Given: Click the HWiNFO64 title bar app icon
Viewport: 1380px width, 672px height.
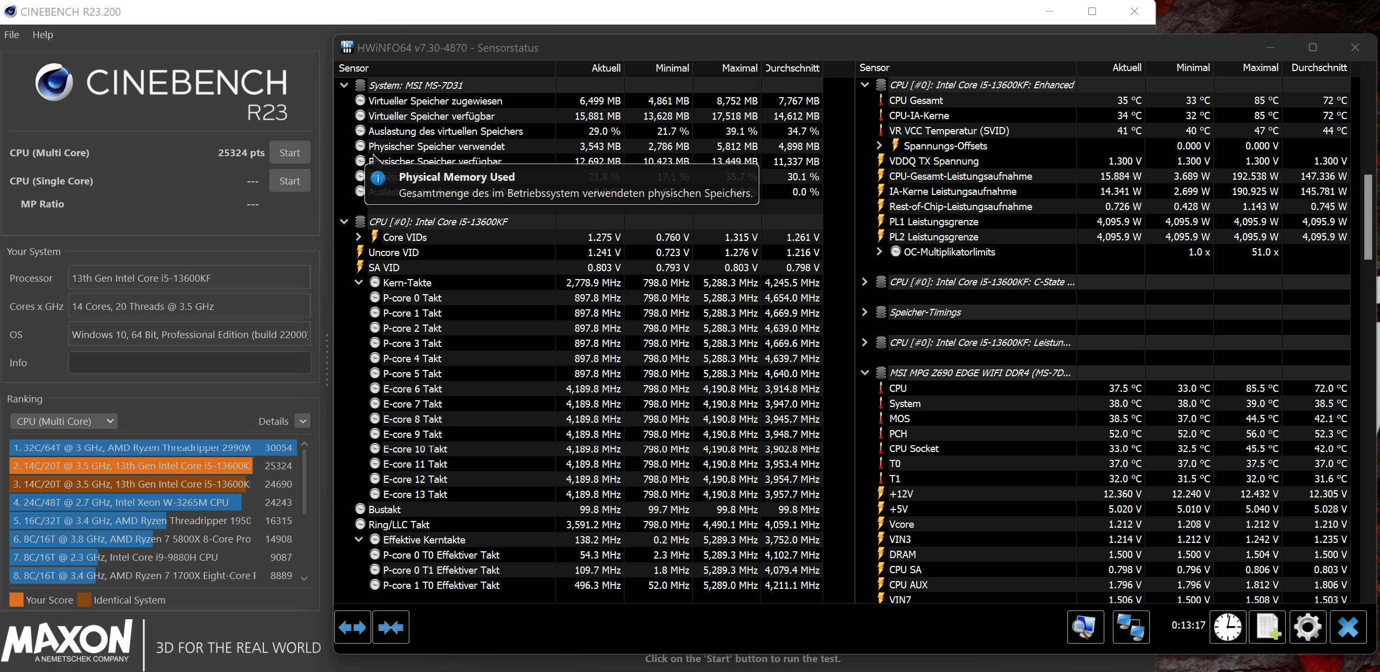Looking at the screenshot, I should 347,47.
